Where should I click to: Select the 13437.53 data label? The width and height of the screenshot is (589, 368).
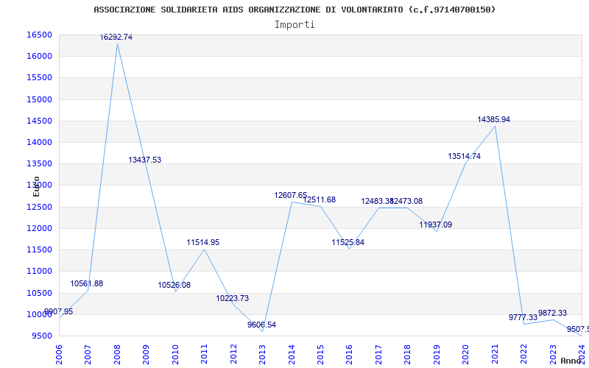click(x=144, y=160)
